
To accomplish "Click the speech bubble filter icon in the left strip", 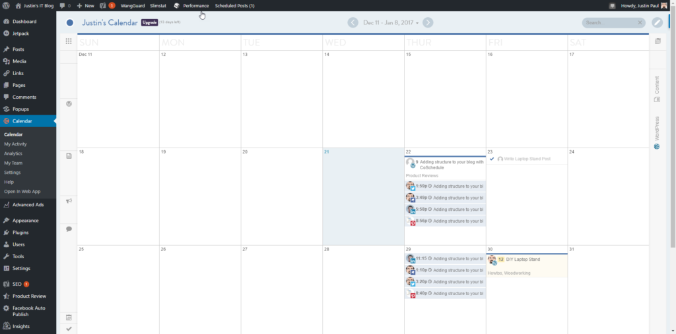I will 69,229.
